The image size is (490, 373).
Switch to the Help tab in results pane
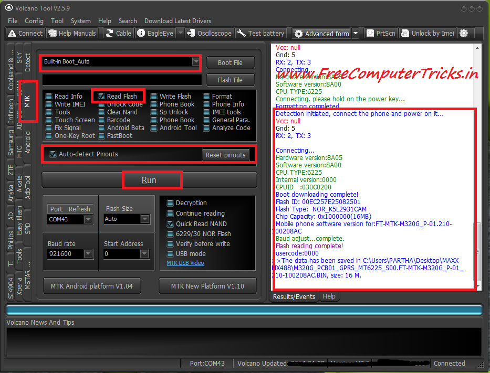pyautogui.click(x=329, y=296)
